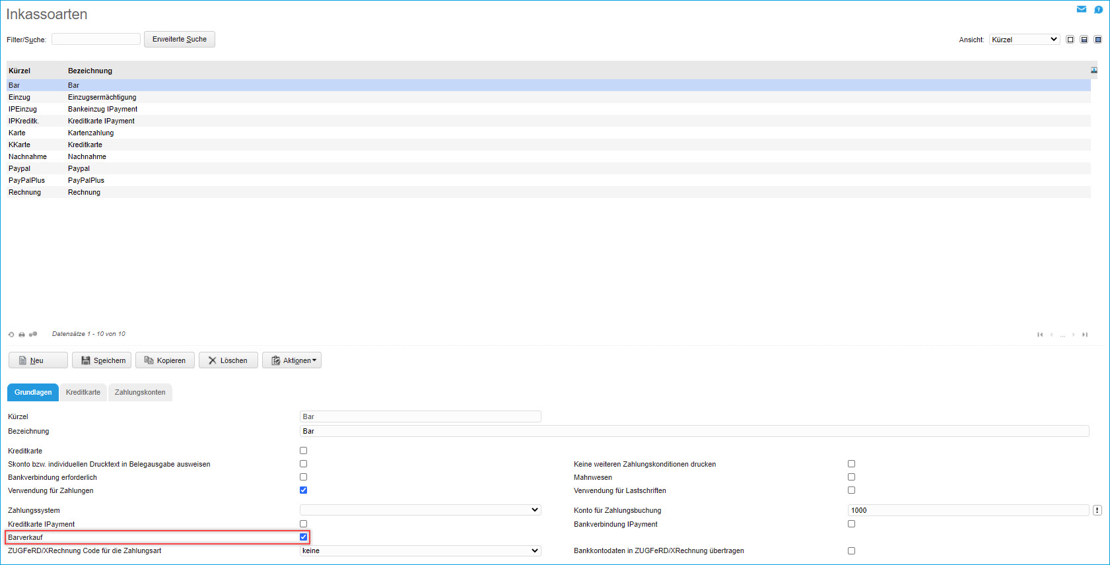Uncheck the Barverkauf checkbox
The width and height of the screenshot is (1110, 565).
pos(304,537)
